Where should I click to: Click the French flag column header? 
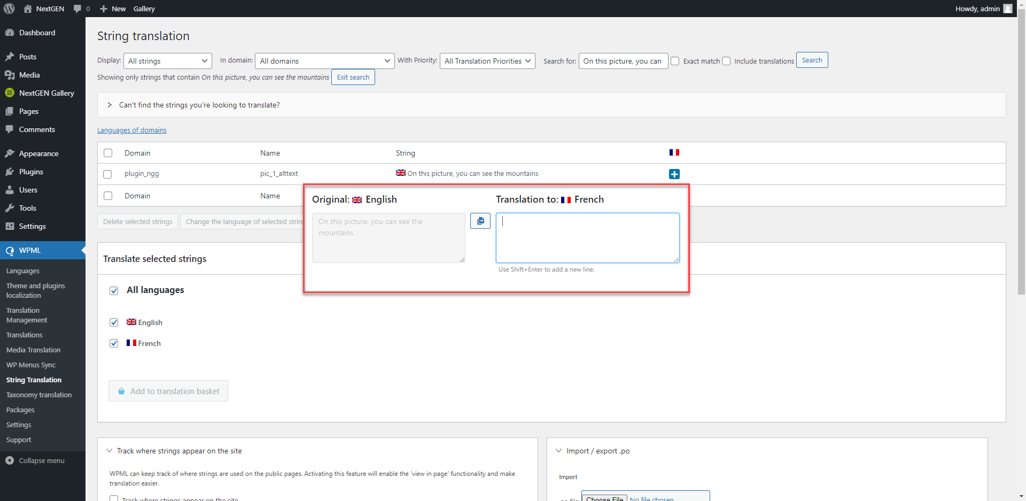pos(674,152)
